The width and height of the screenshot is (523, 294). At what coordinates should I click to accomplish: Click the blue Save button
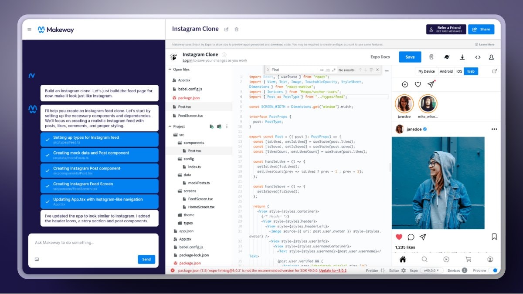click(410, 57)
